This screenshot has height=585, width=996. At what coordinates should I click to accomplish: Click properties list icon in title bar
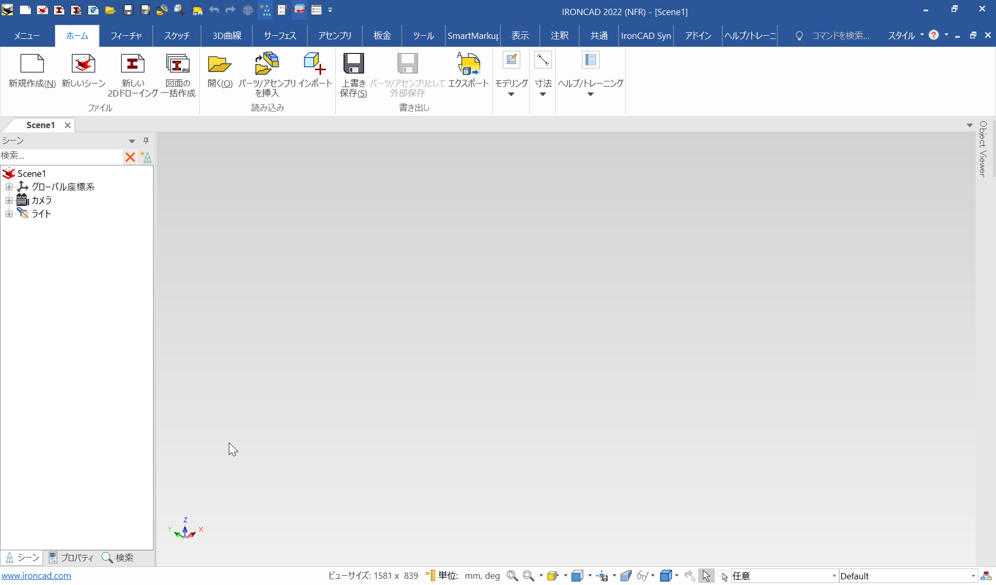tap(316, 10)
